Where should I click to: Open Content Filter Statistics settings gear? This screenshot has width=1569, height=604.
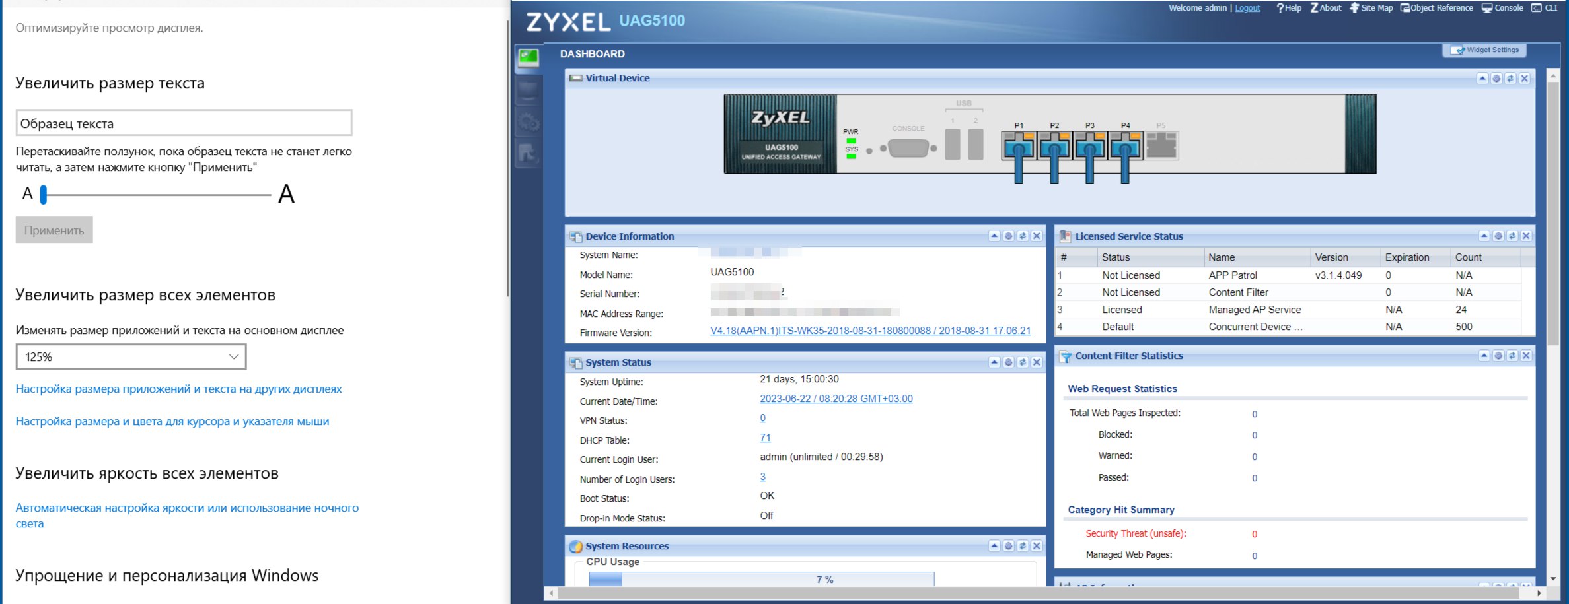(x=1498, y=356)
